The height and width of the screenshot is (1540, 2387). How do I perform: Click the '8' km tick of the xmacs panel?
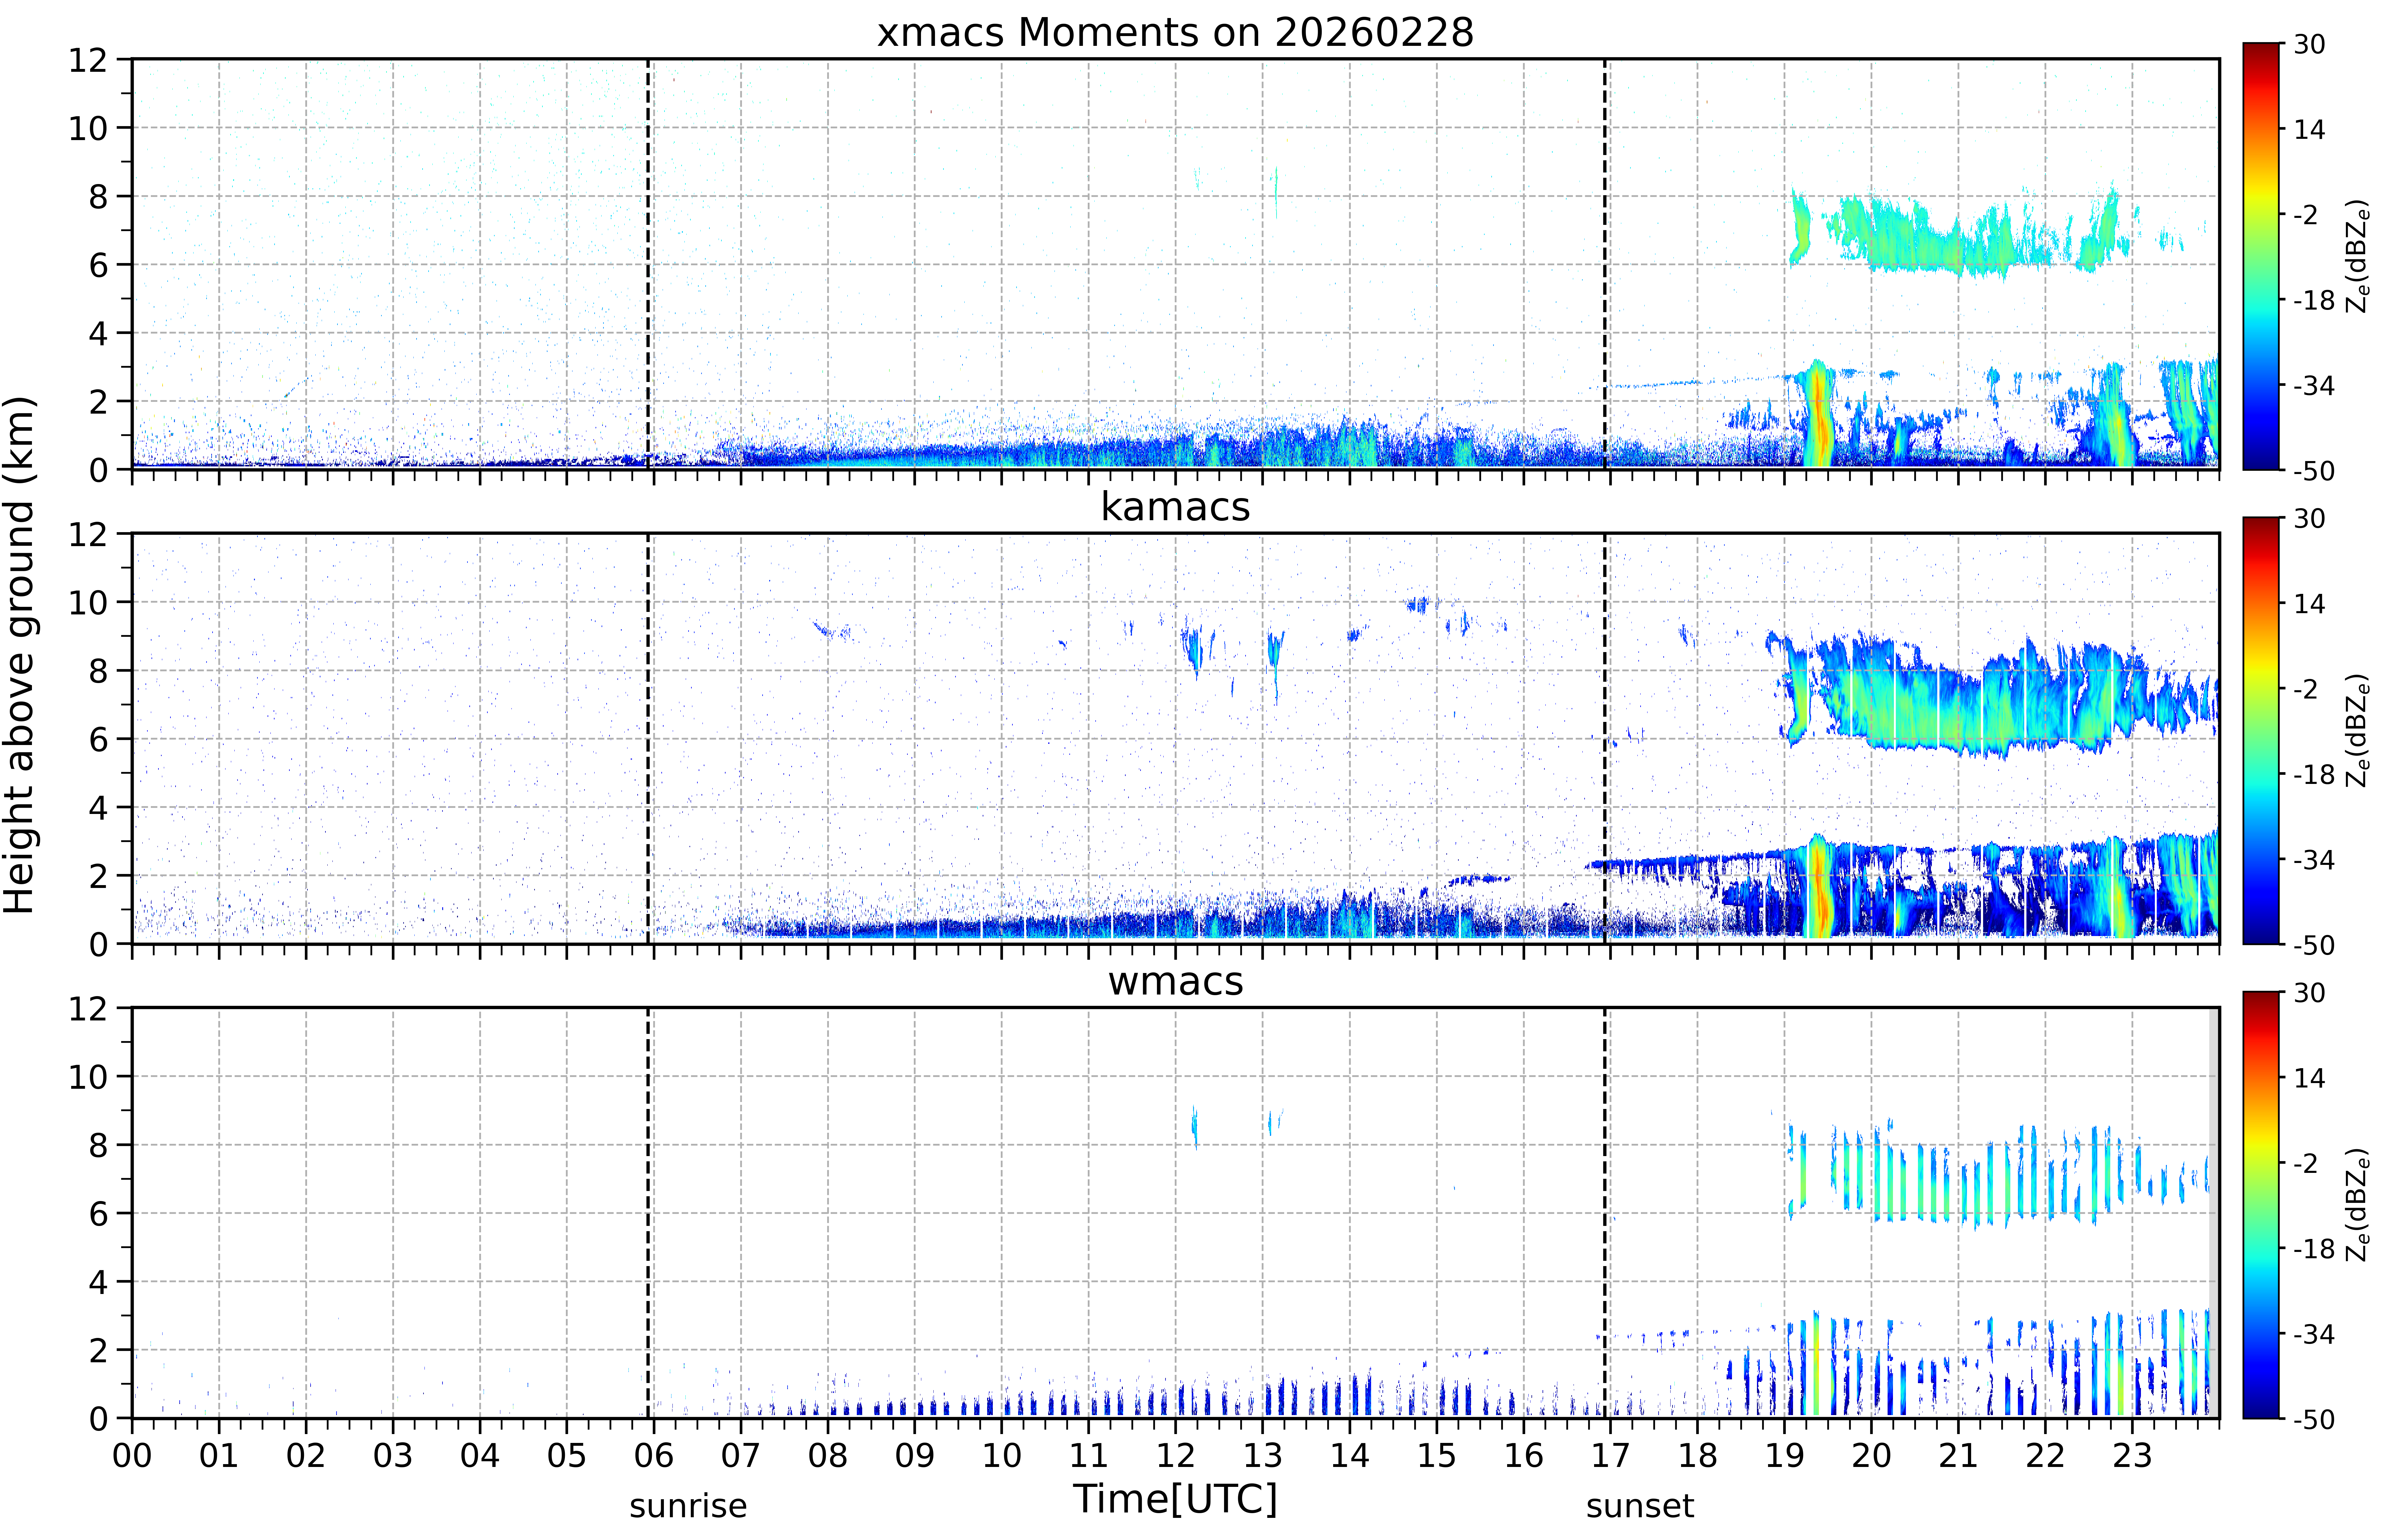coord(98,197)
